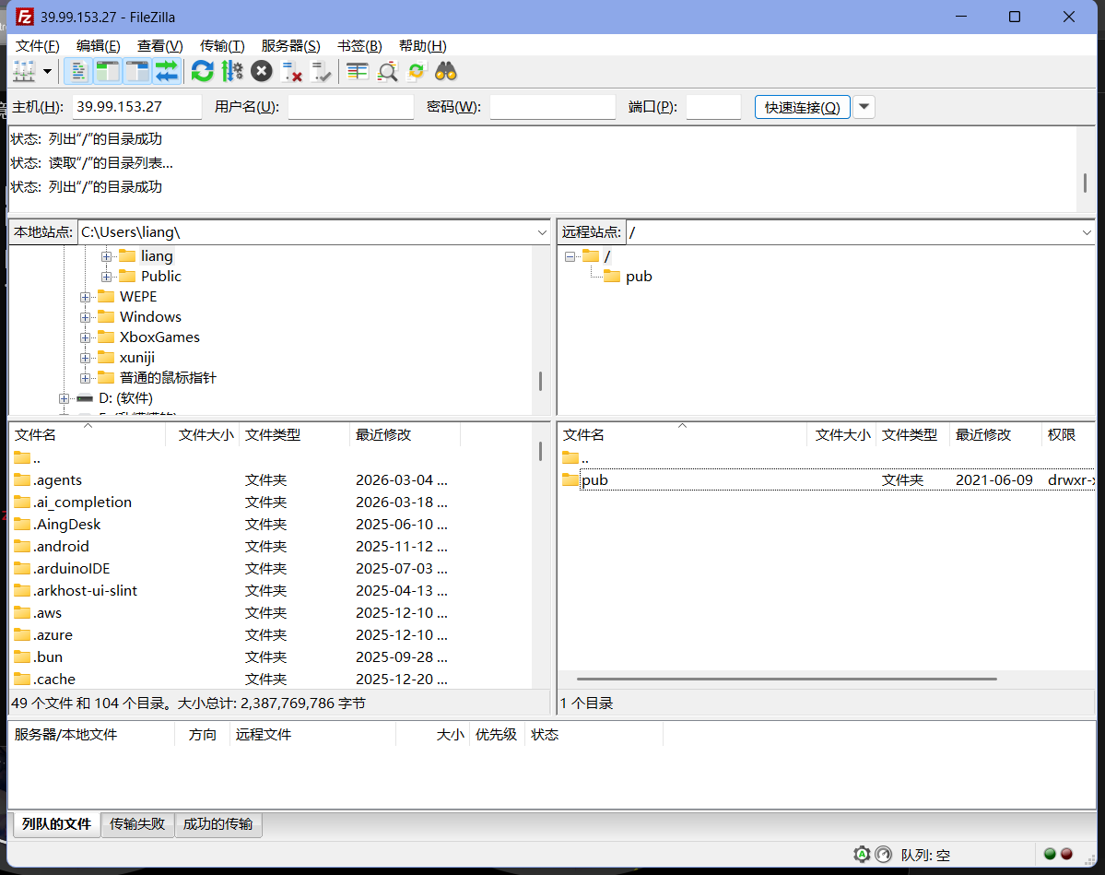Viewport: 1105px width, 875px height.
Task: Open the Site Manager dropdown arrow
Action: coord(47,71)
